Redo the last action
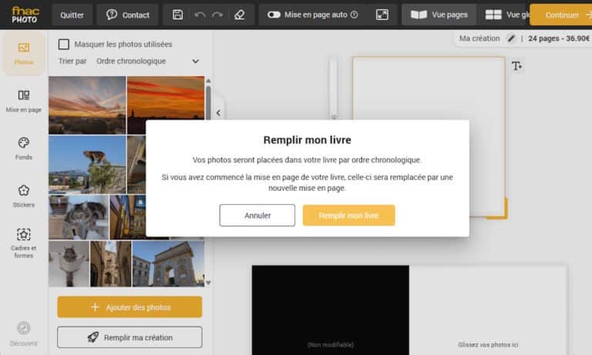 [x=217, y=15]
